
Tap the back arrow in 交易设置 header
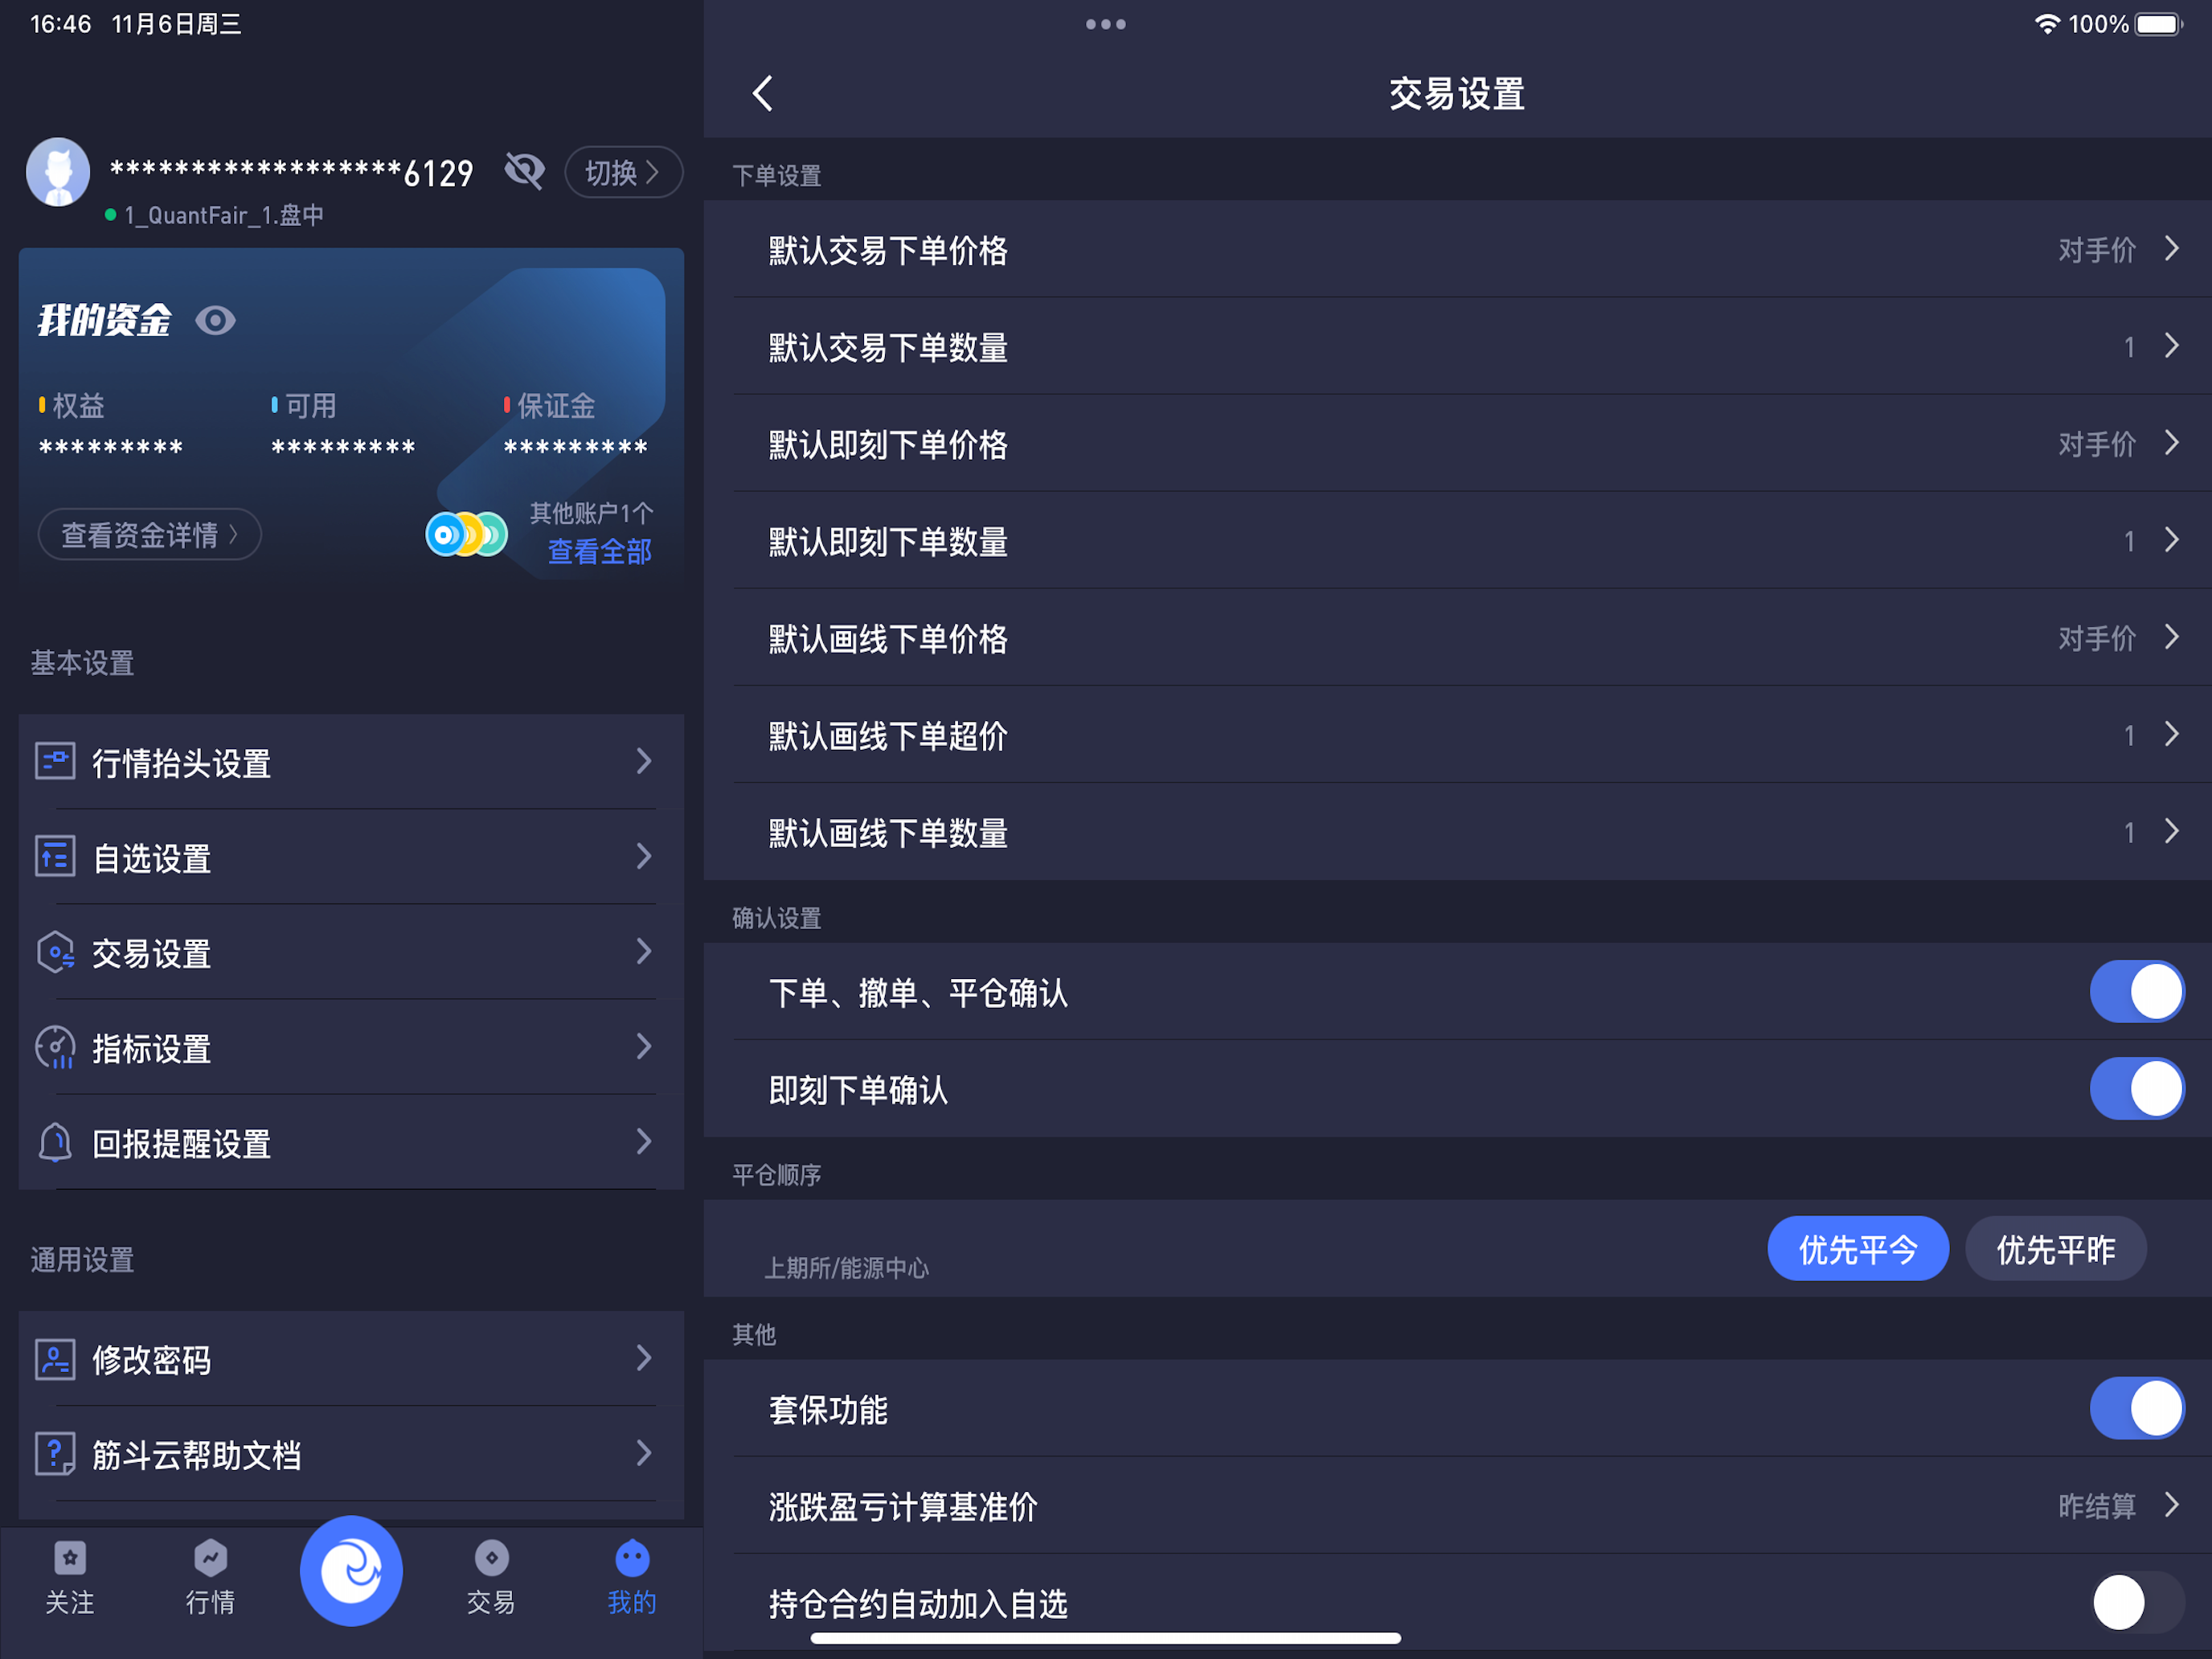point(763,94)
